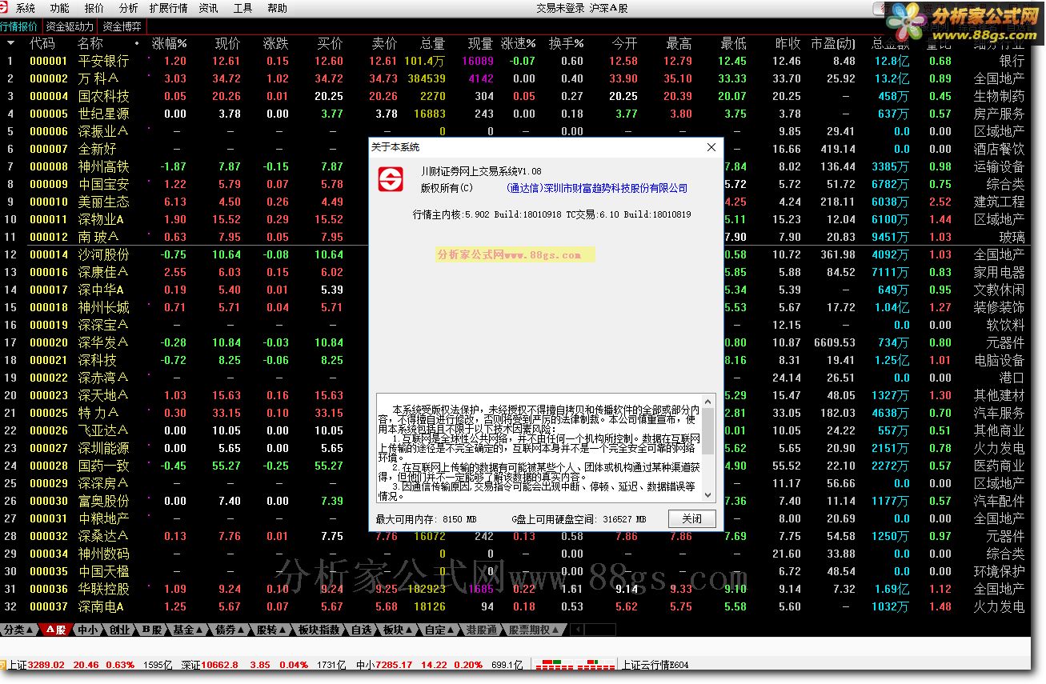Open the 股票期权 dropdown tab

(x=535, y=630)
